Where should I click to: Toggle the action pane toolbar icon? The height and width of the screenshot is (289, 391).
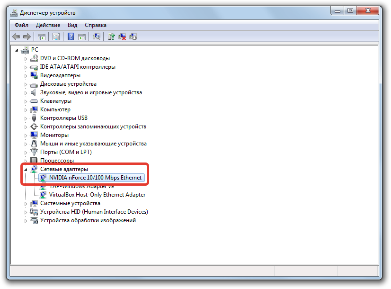[x=82, y=37]
